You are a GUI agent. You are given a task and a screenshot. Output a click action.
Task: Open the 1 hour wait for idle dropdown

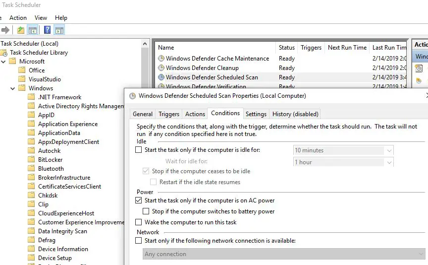pos(343,162)
